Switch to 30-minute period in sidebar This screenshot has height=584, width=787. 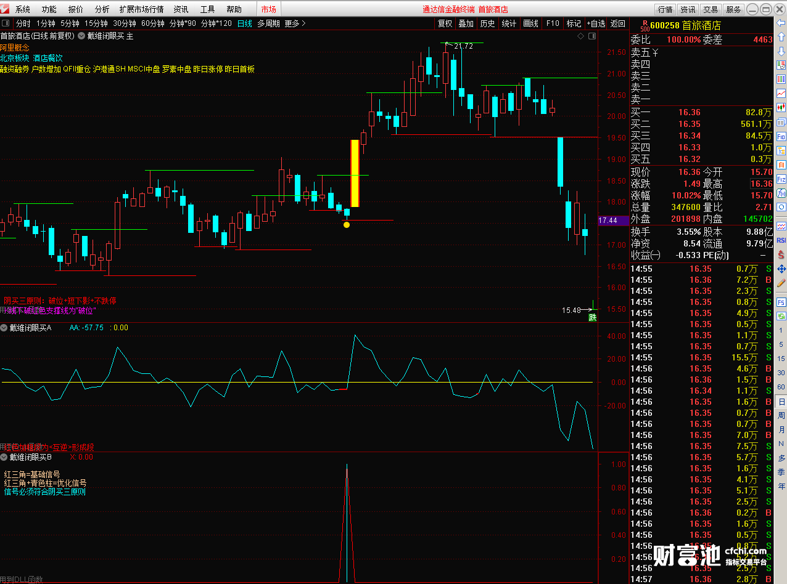[x=781, y=373]
